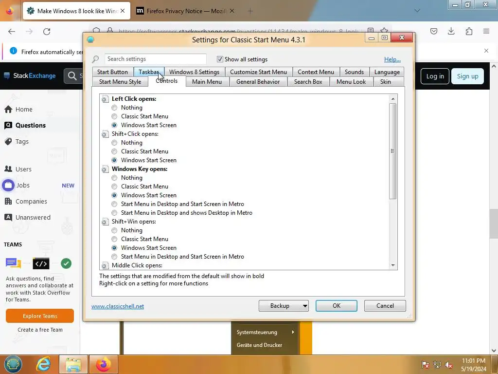The image size is (498, 374).
Task: Visit www.classicshell.net link
Action: click(x=118, y=306)
